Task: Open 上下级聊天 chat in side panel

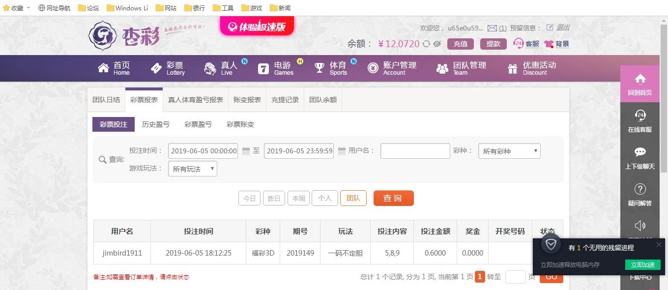Action: coord(640,158)
